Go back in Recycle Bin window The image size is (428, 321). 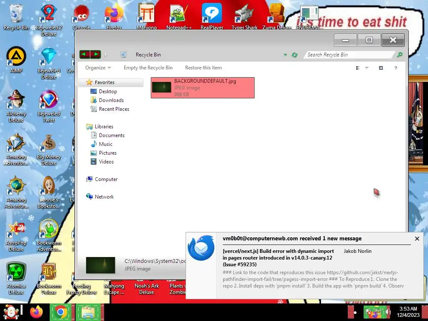tap(84, 54)
